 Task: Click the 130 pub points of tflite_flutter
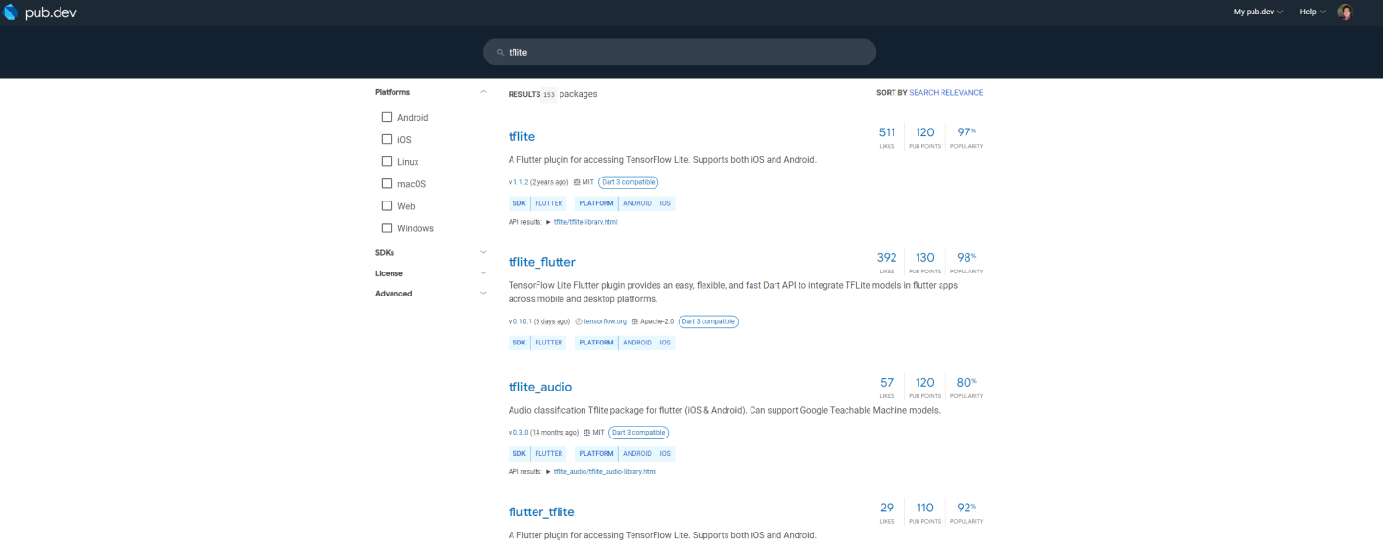(925, 262)
